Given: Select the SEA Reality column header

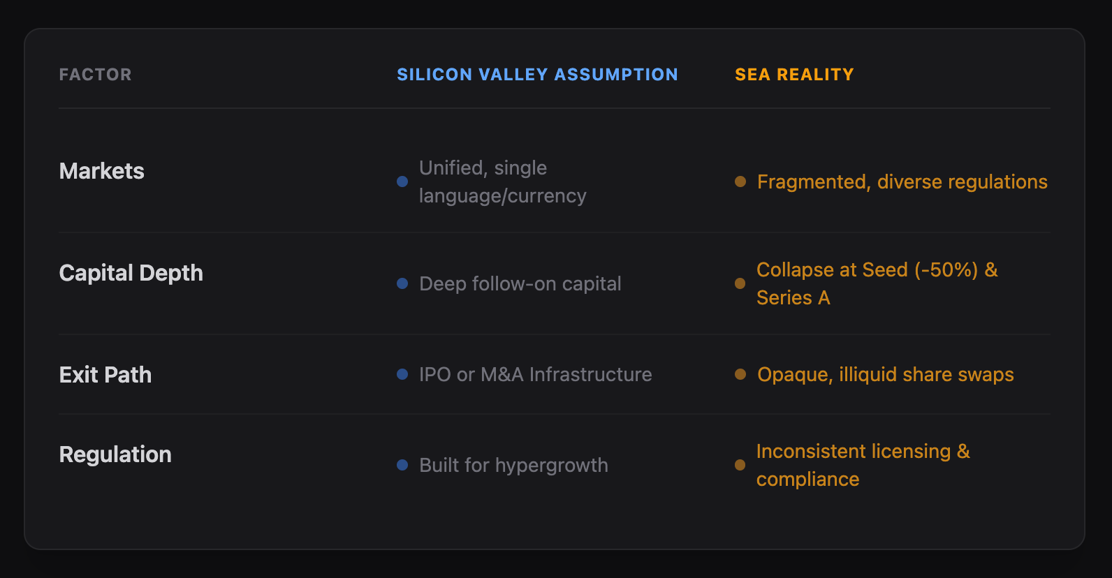Looking at the screenshot, I should [794, 75].
